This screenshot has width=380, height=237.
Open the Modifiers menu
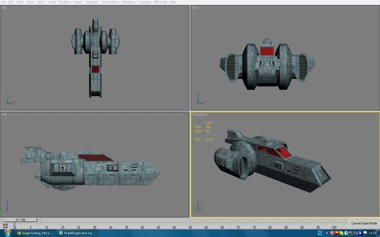point(65,2)
